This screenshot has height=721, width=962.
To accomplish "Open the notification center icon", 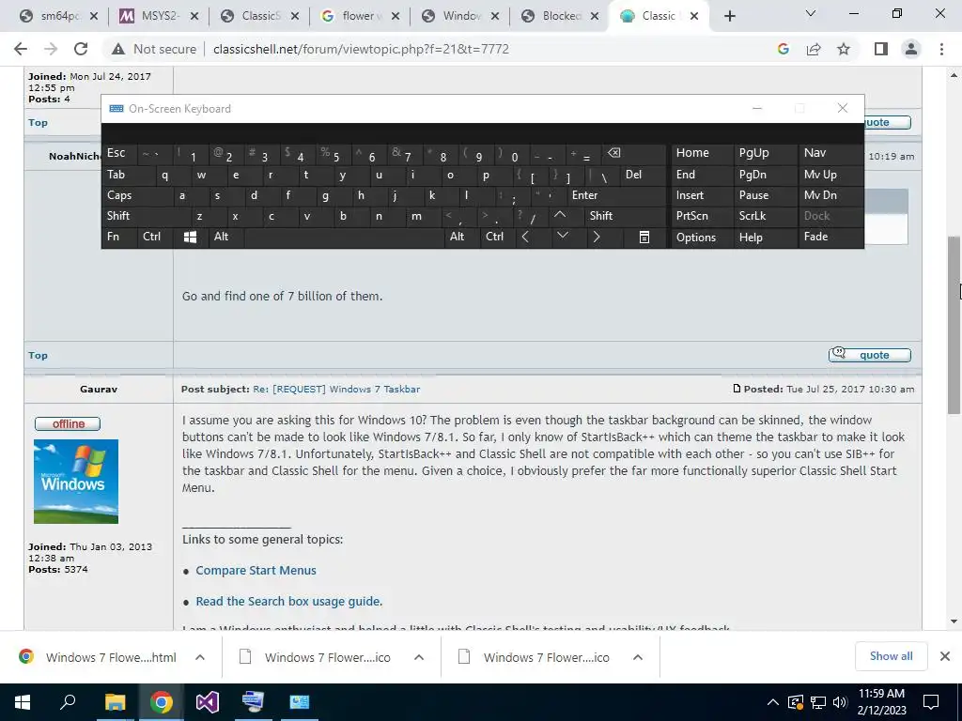I will (931, 702).
